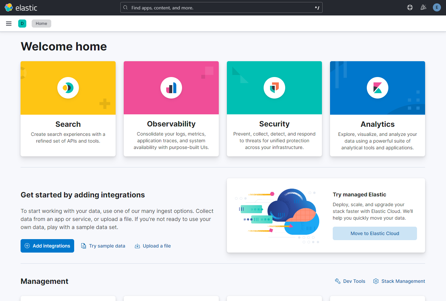Click the search bar keyboard shortcut hint
This screenshot has width=446, height=301.
317,7
